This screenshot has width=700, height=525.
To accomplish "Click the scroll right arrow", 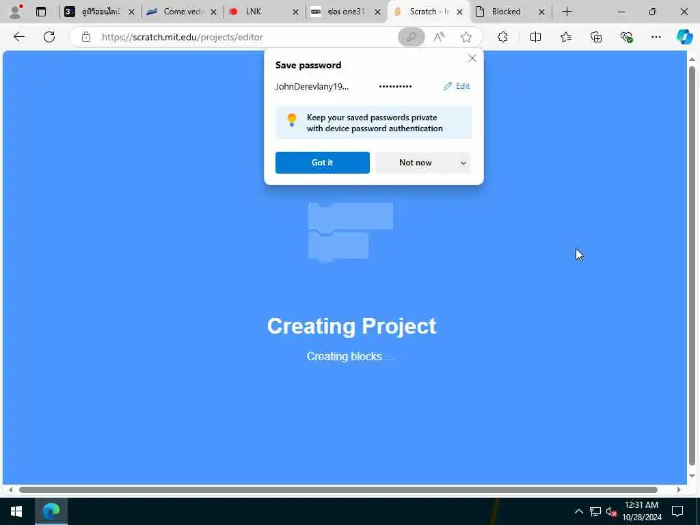I will (679, 489).
